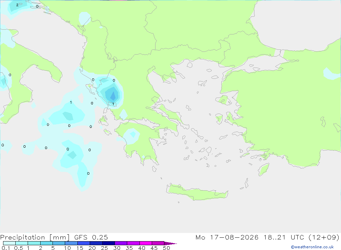
Task: Click the legend scale label "30"
Action: click(x=117, y=248)
